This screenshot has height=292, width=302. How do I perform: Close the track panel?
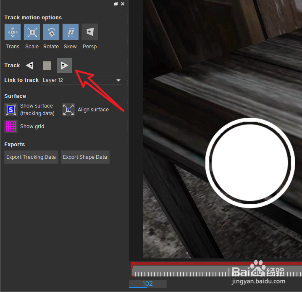click(x=123, y=4)
